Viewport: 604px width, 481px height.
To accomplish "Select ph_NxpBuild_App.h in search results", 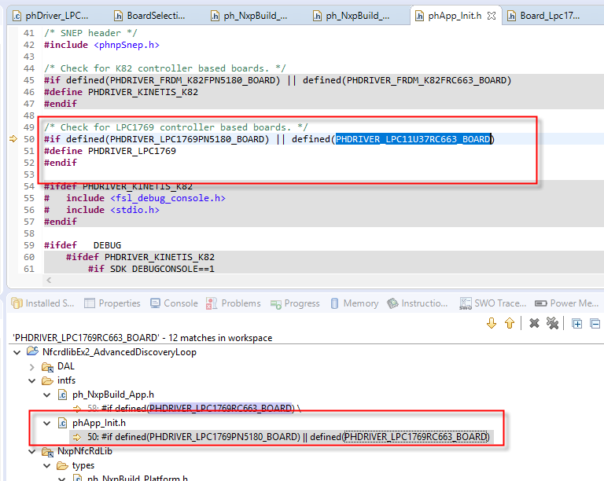I will [113, 395].
